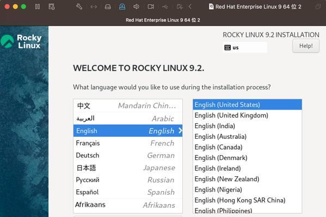
Task: Open the hard disk device icon
Action: (108, 7)
